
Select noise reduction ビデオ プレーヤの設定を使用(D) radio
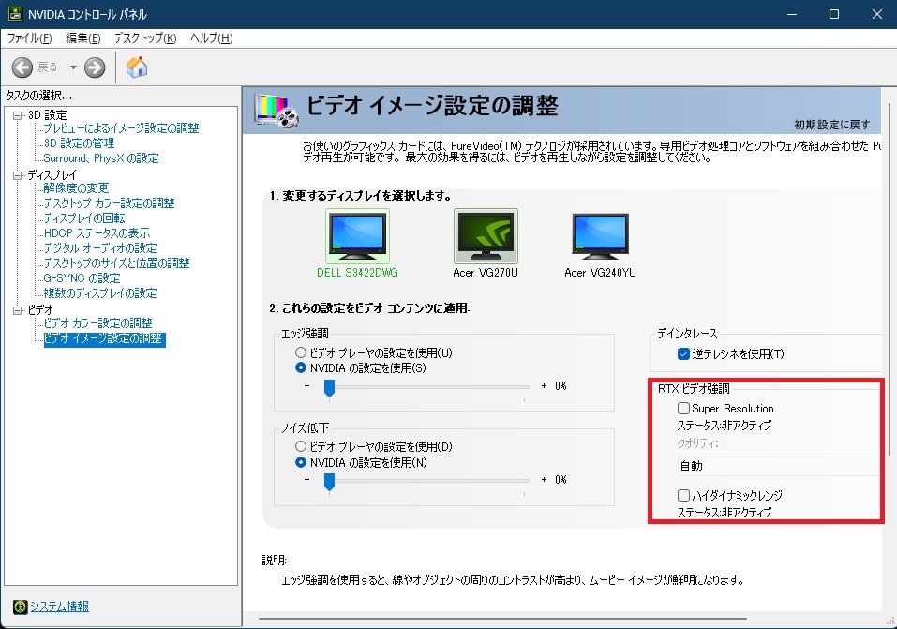pos(301,446)
